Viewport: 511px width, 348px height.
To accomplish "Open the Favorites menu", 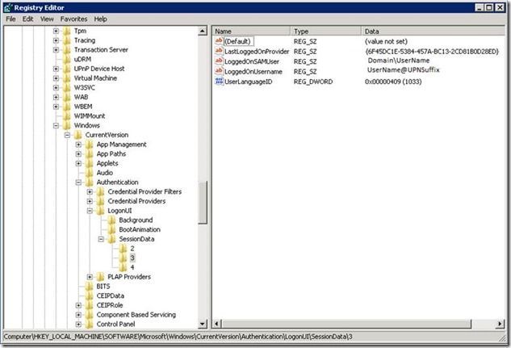I will [x=73, y=19].
